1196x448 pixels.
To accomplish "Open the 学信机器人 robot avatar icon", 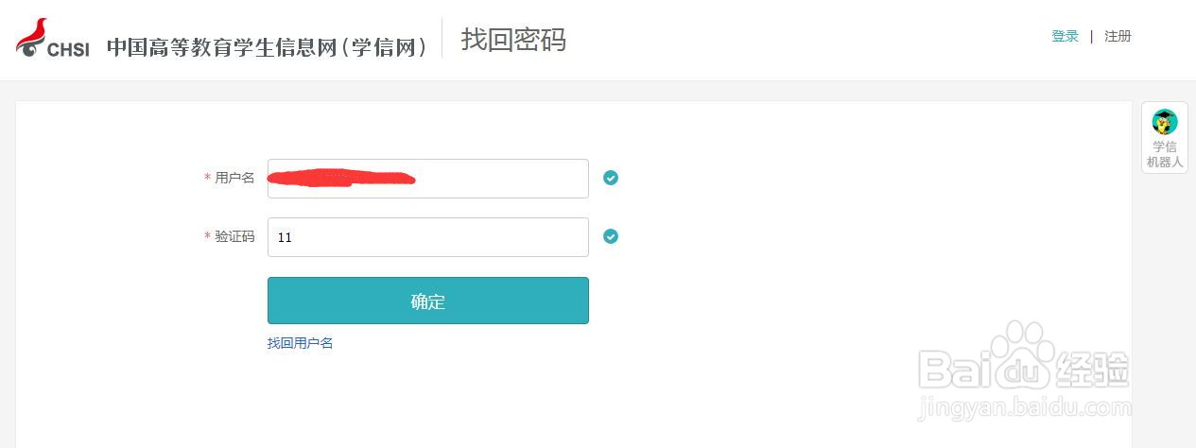I will click(1165, 122).
